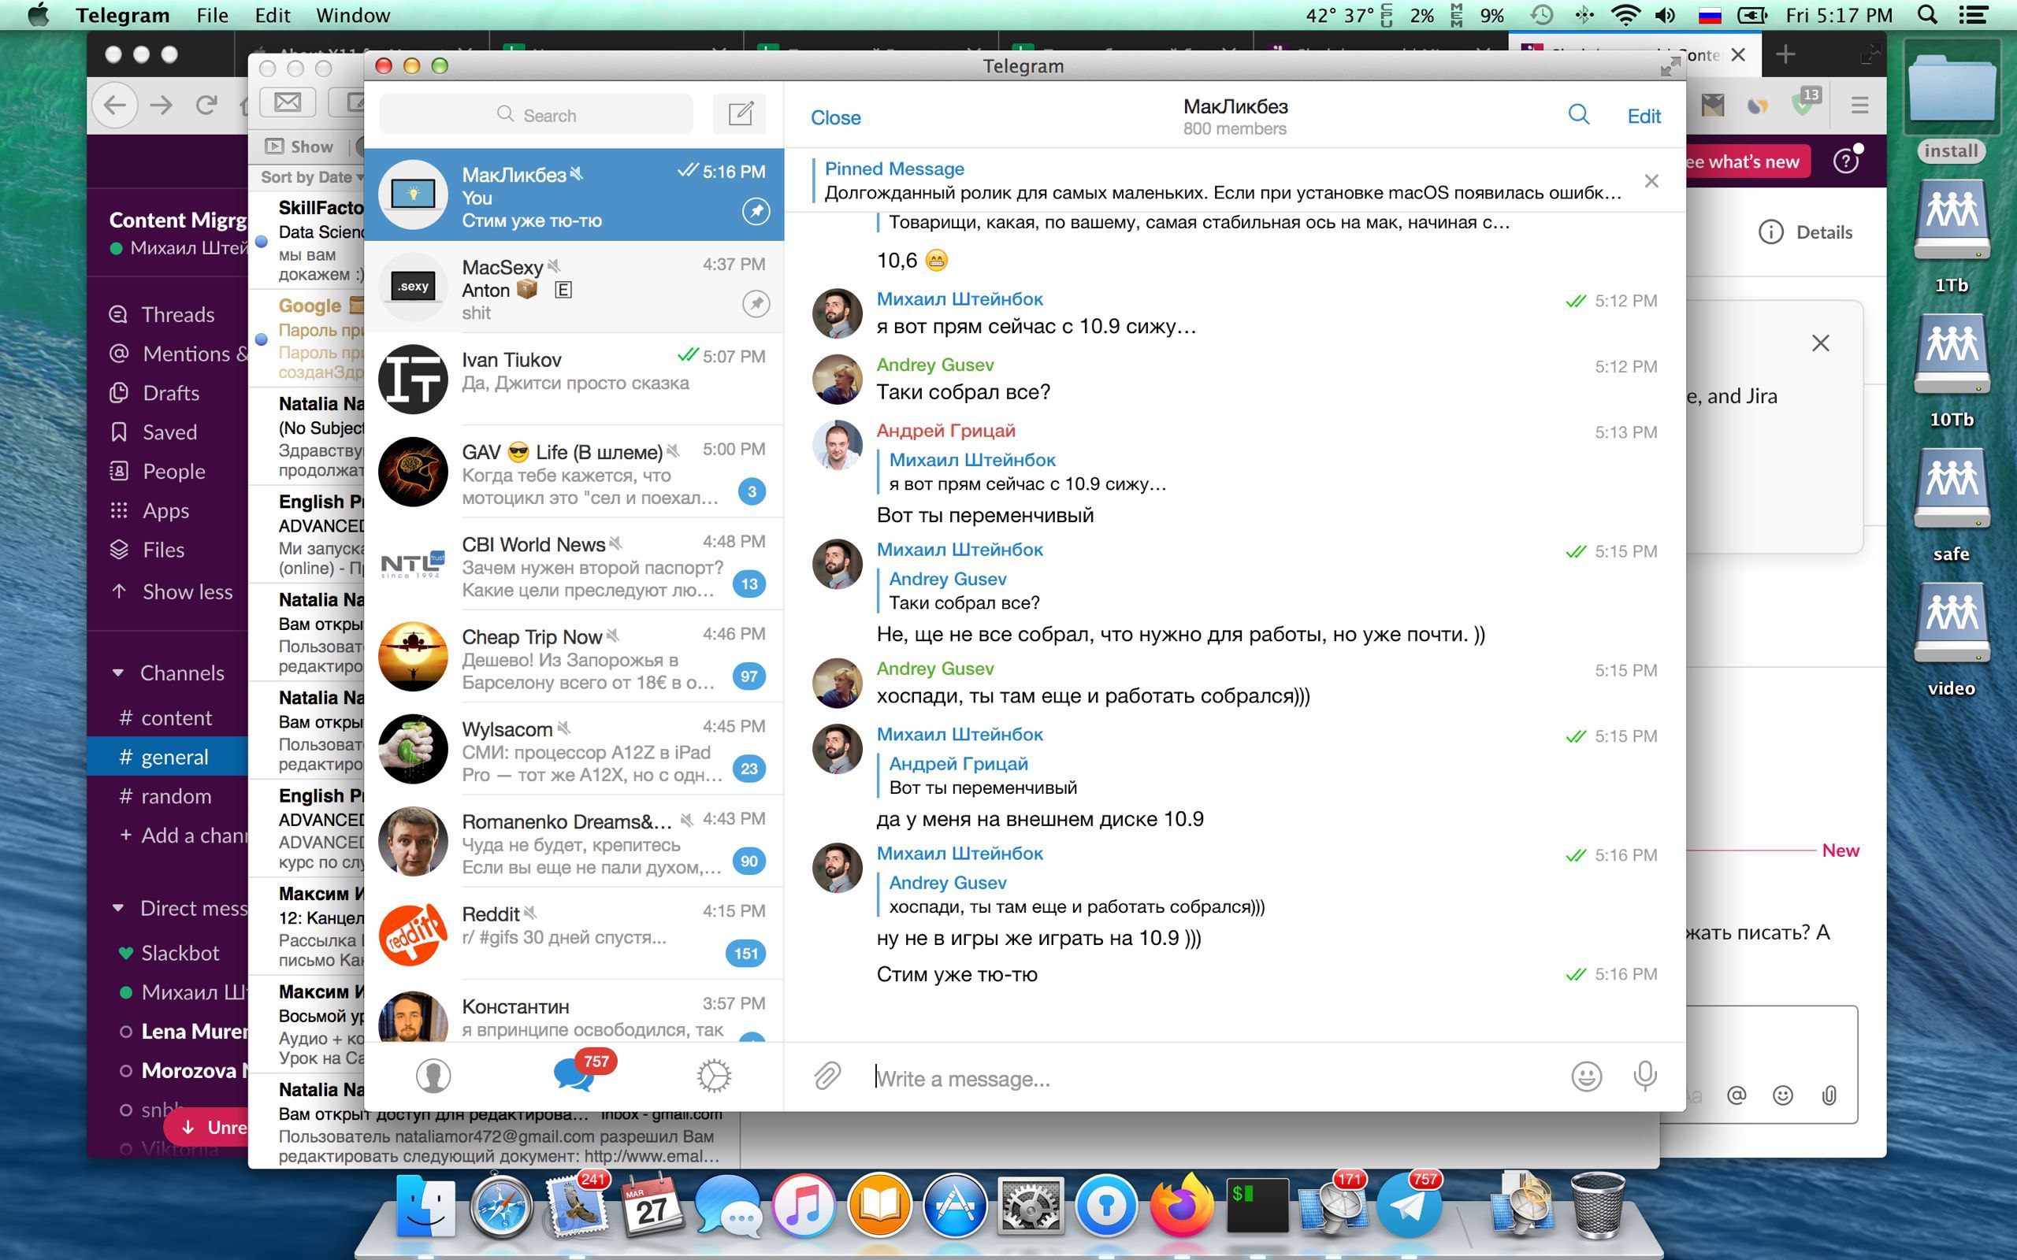This screenshot has height=1260, width=2017.
Task: Open Telegram dock icon with 757 badge
Action: [1409, 1205]
